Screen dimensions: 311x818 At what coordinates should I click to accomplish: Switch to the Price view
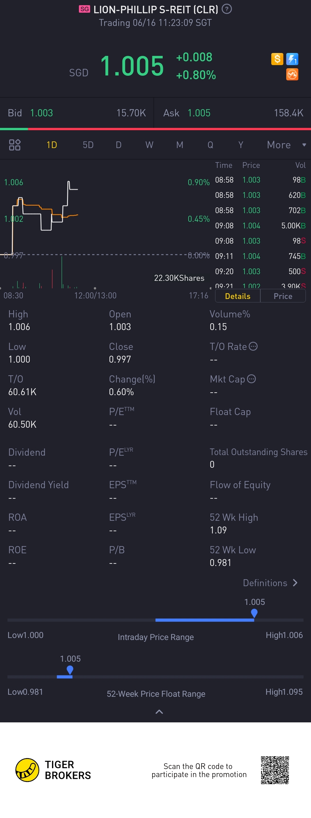(283, 296)
